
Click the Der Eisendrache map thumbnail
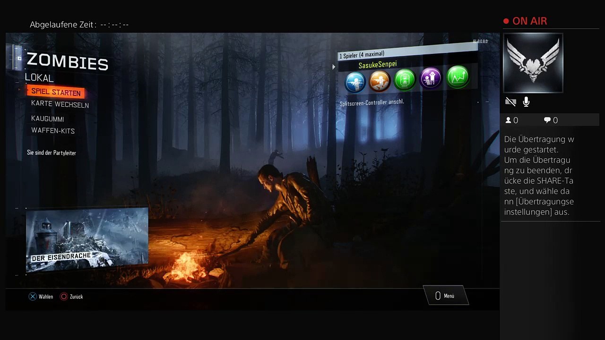(87, 240)
